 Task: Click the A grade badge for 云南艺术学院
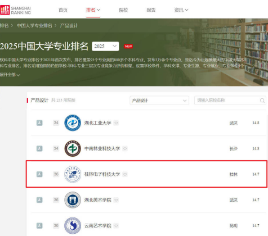(39, 225)
